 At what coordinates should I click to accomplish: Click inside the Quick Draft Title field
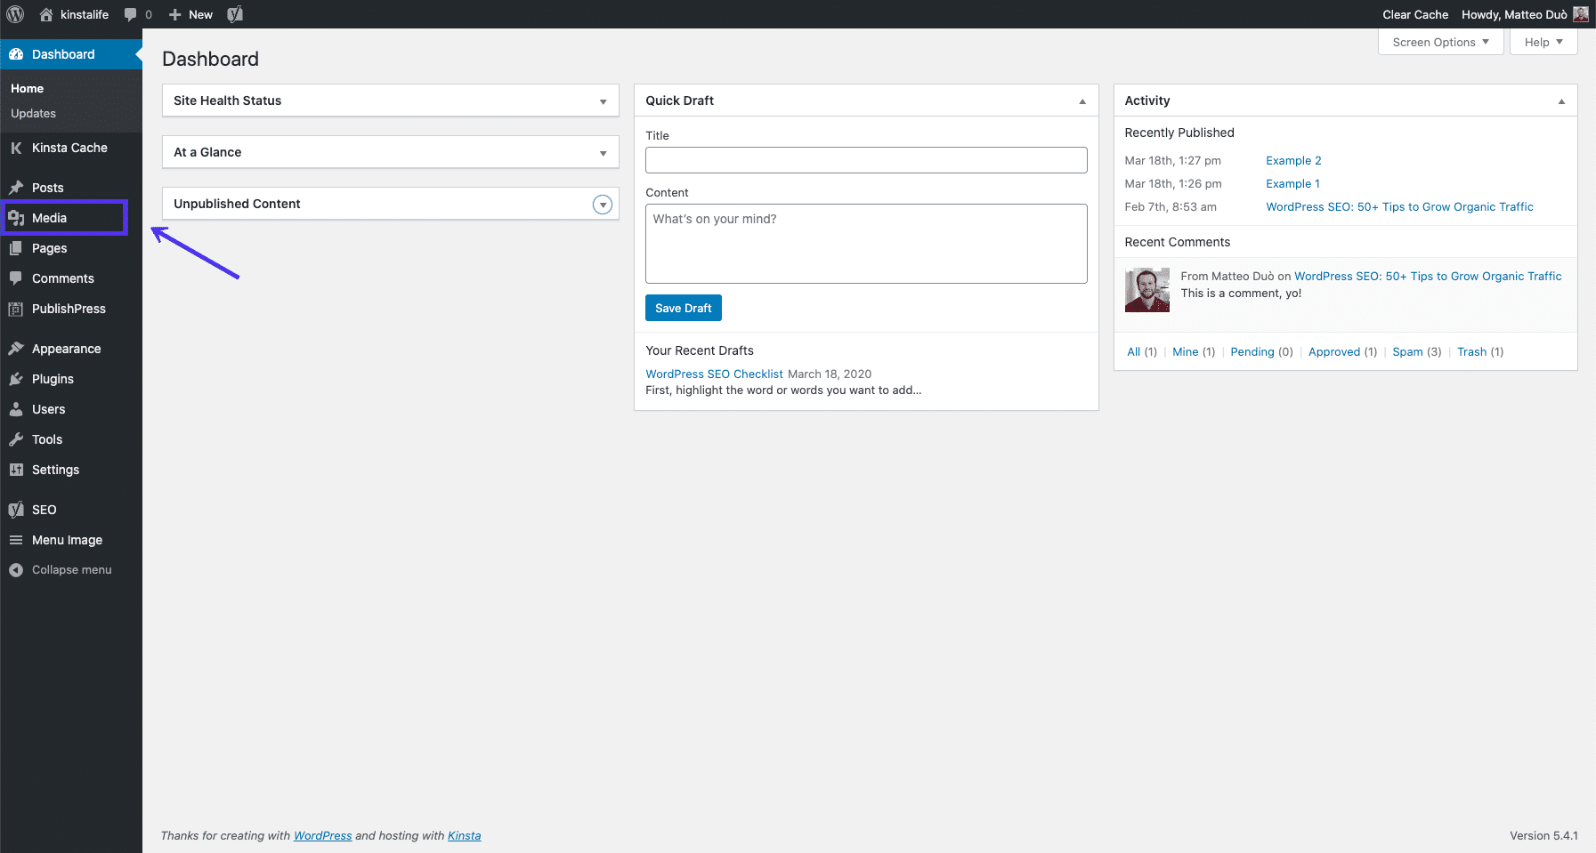pyautogui.click(x=865, y=159)
